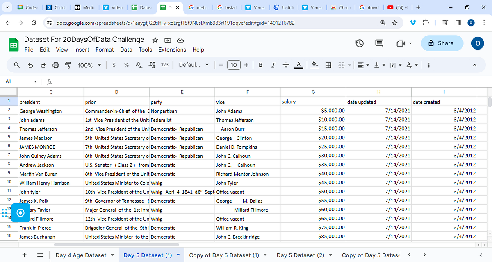Toggle italic formatting
Viewport: 492px width, 262px height.
273,65
